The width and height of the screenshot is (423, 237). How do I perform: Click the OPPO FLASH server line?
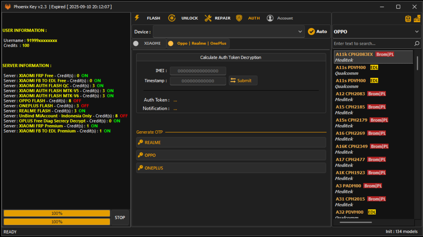coord(42,101)
